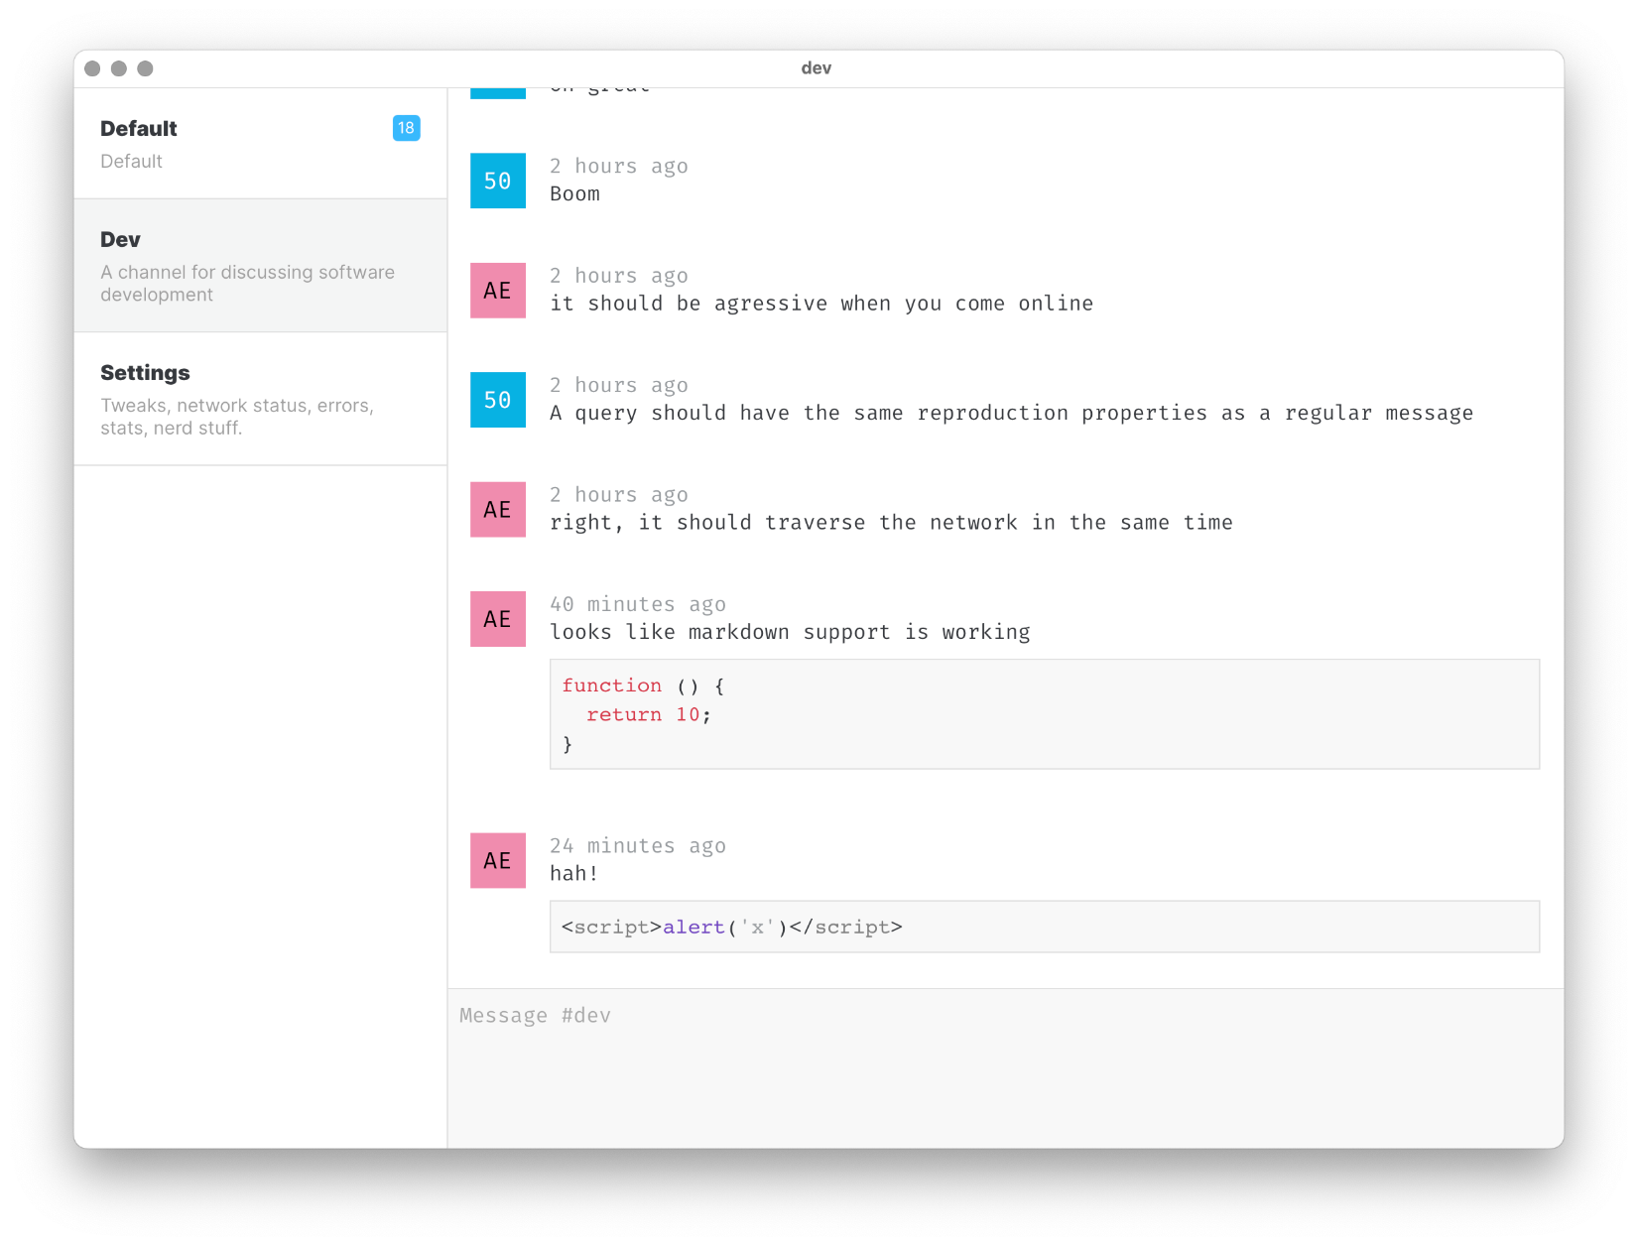Minimize the dev window
The height and width of the screenshot is (1246, 1638).
pos(119,68)
